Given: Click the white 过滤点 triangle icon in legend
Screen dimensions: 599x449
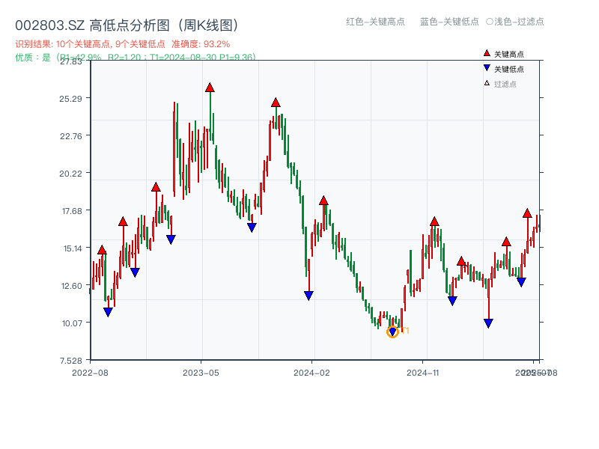Looking at the screenshot, I should click(486, 83).
